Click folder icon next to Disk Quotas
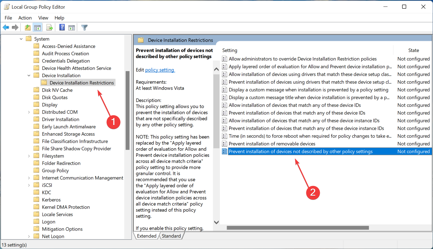The height and width of the screenshot is (249, 433). click(36, 97)
